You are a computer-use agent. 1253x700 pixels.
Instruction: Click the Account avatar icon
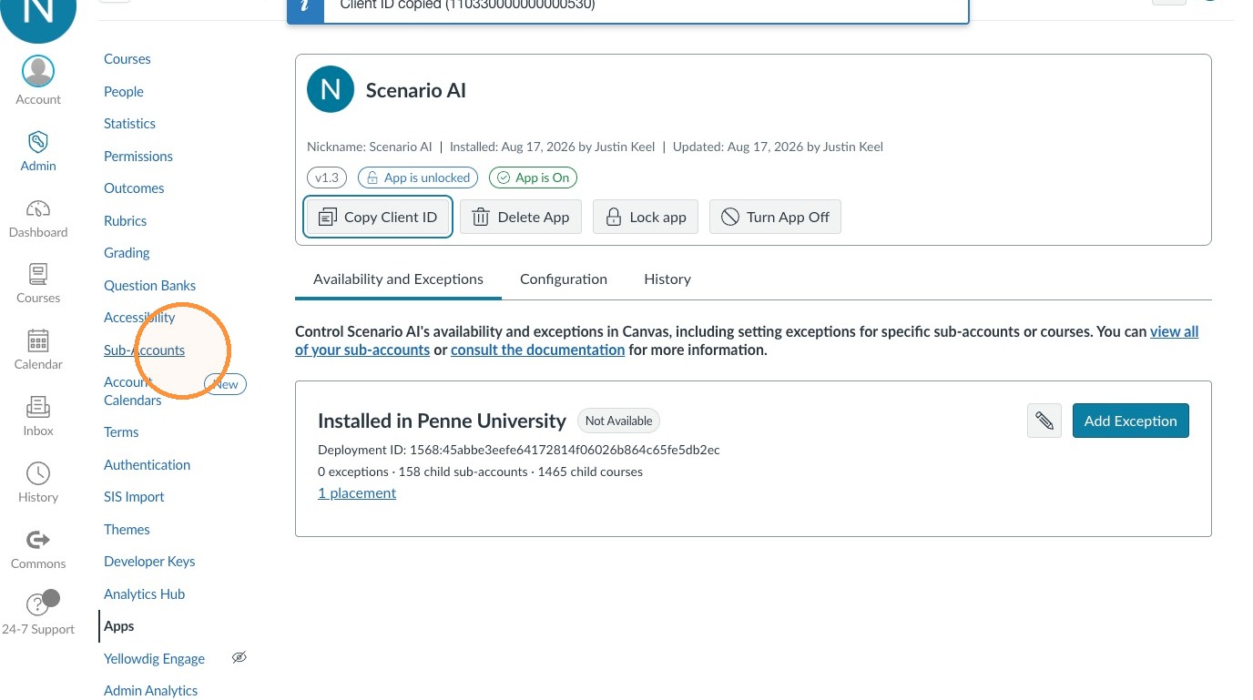pyautogui.click(x=37, y=72)
